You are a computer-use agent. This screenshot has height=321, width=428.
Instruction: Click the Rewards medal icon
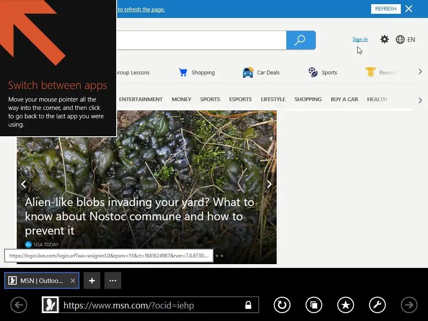[371, 72]
